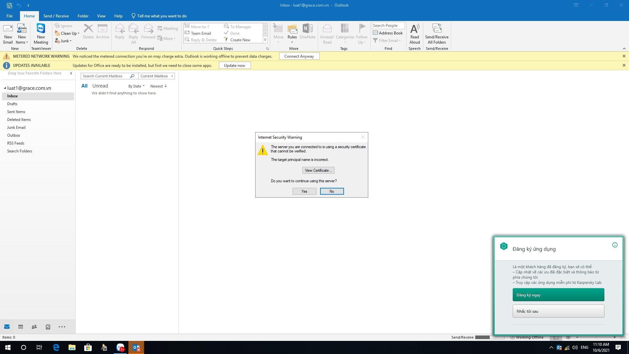This screenshot has height=354, width=629.
Task: Open the Rules menu
Action: pos(292,34)
